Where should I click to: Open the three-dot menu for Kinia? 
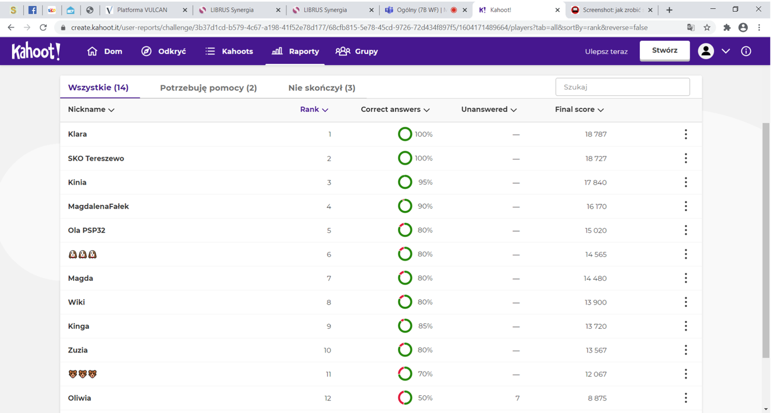coord(686,183)
